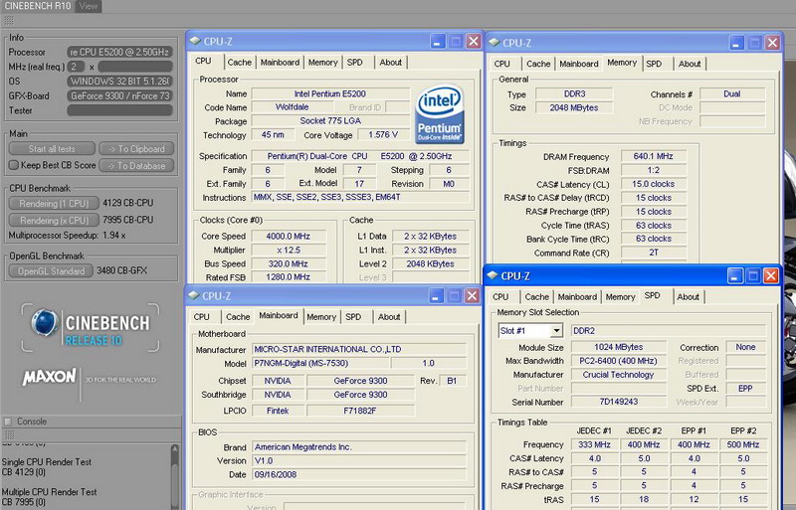The width and height of the screenshot is (796, 510).
Task: Open the View menu in Cinebench
Action: pos(89,6)
